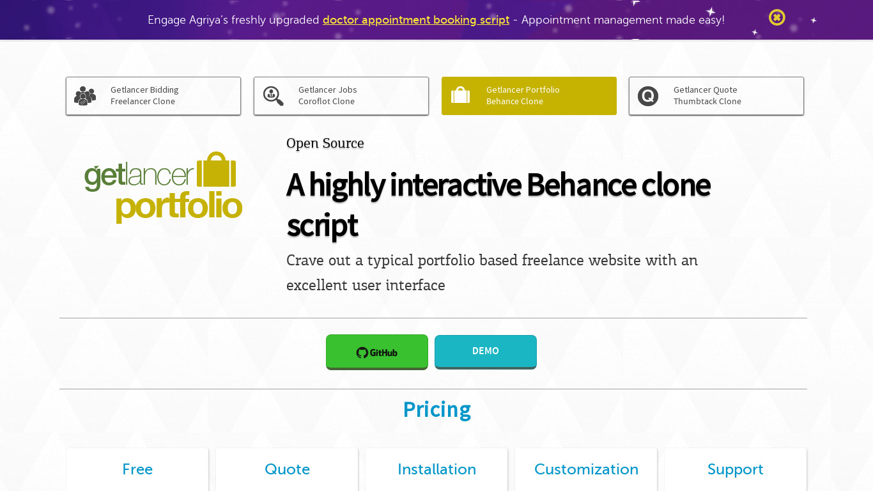Select Getlancer Quote Thumbtack Clone tab

[716, 96]
